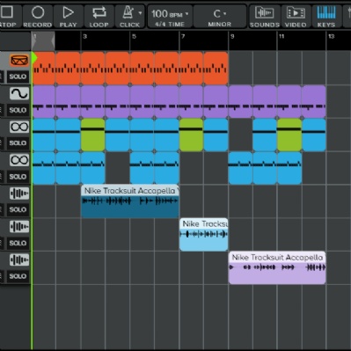351x351 pixels.
Task: Select the first infinity loop track icon
Action: (19, 127)
